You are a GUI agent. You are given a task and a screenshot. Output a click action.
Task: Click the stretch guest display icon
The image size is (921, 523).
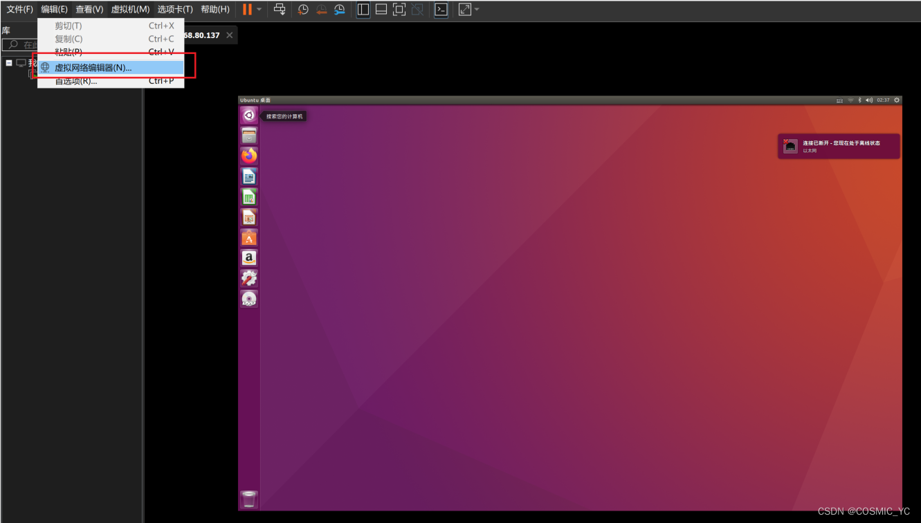(x=464, y=10)
